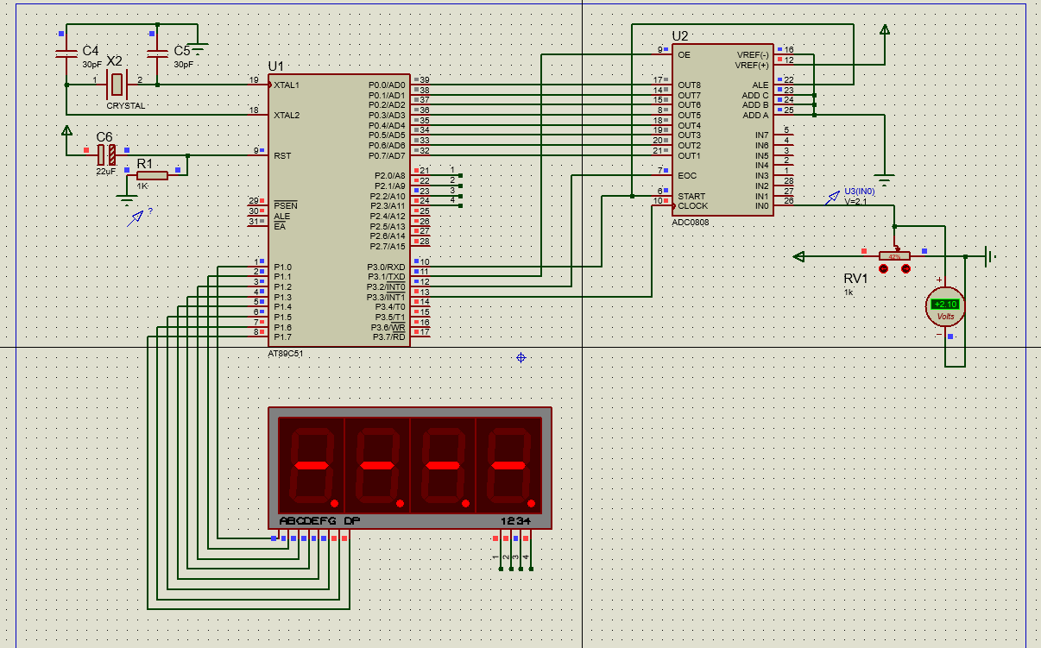
Task: Click the ADC0808 part name text
Action: click(691, 222)
